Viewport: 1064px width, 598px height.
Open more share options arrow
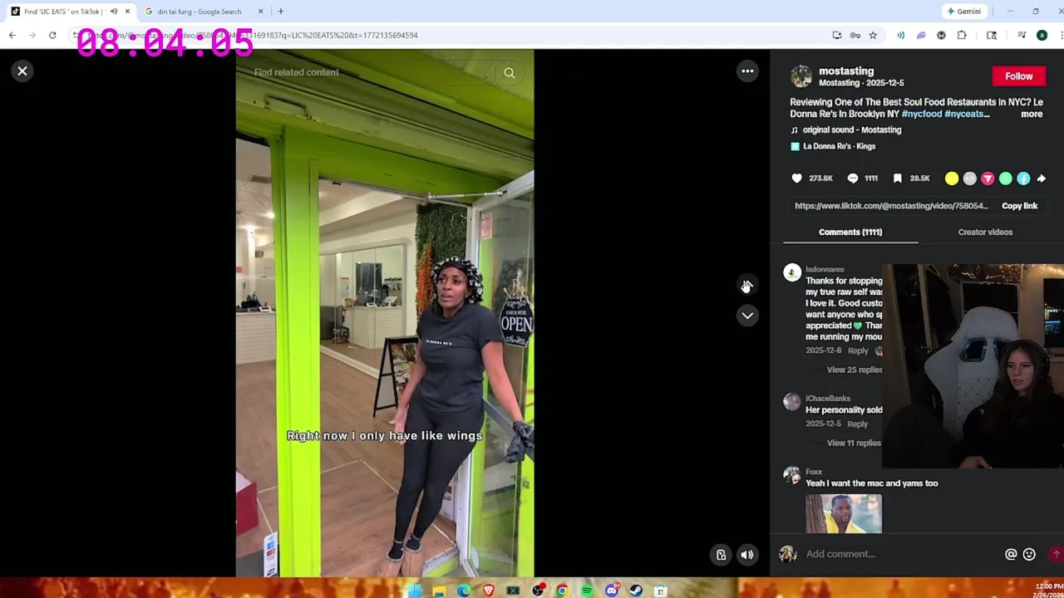pos(1042,179)
